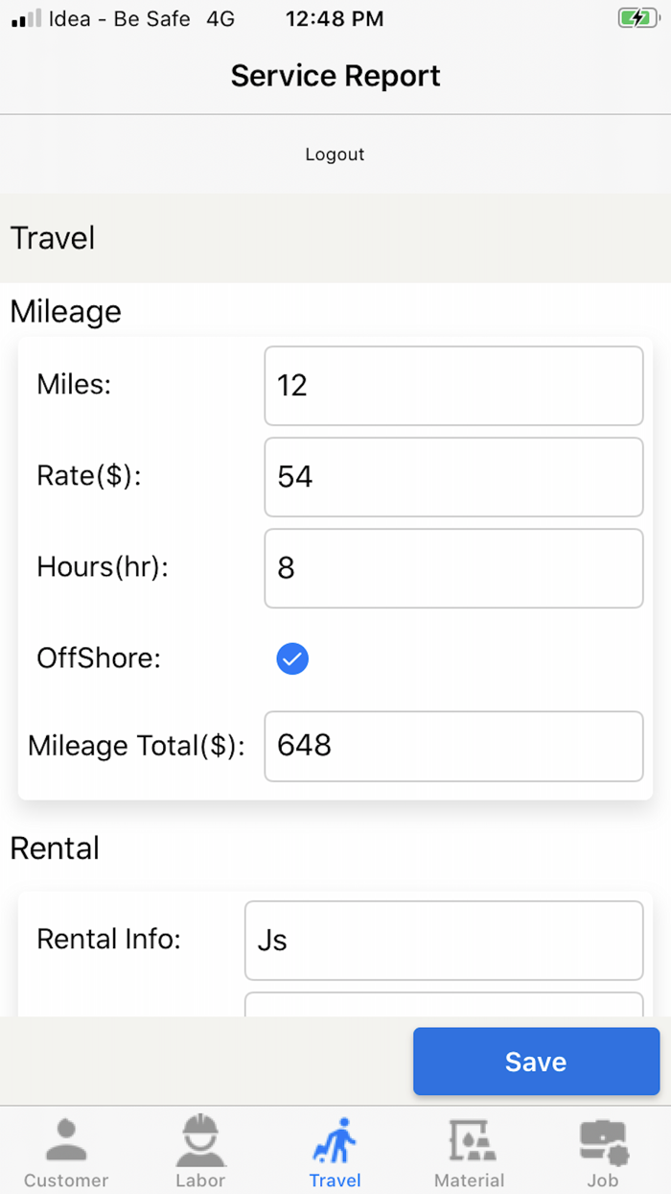The width and height of the screenshot is (671, 1194).
Task: Switch to the Labor tab
Action: pyautogui.click(x=200, y=1150)
